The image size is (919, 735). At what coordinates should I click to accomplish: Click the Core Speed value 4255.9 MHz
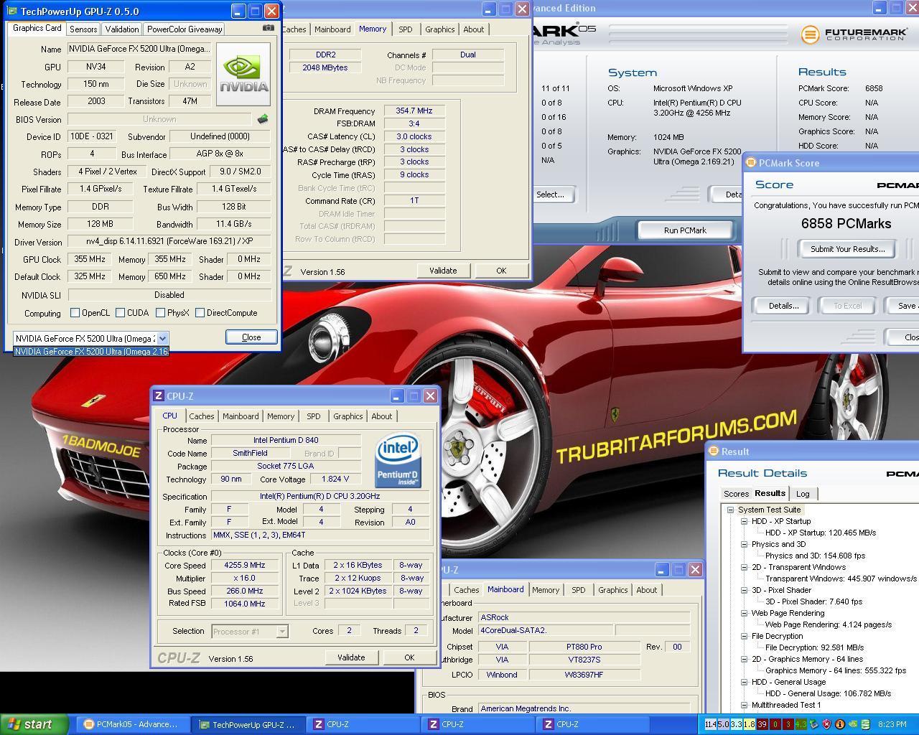245,565
